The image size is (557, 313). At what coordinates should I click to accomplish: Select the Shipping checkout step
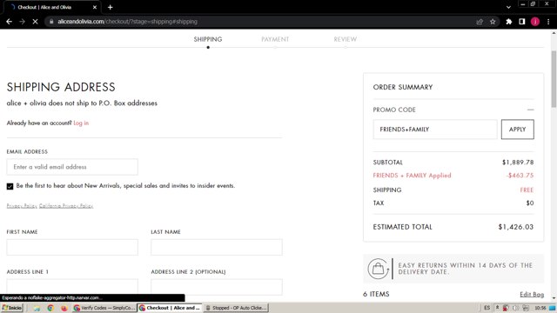[x=208, y=39]
